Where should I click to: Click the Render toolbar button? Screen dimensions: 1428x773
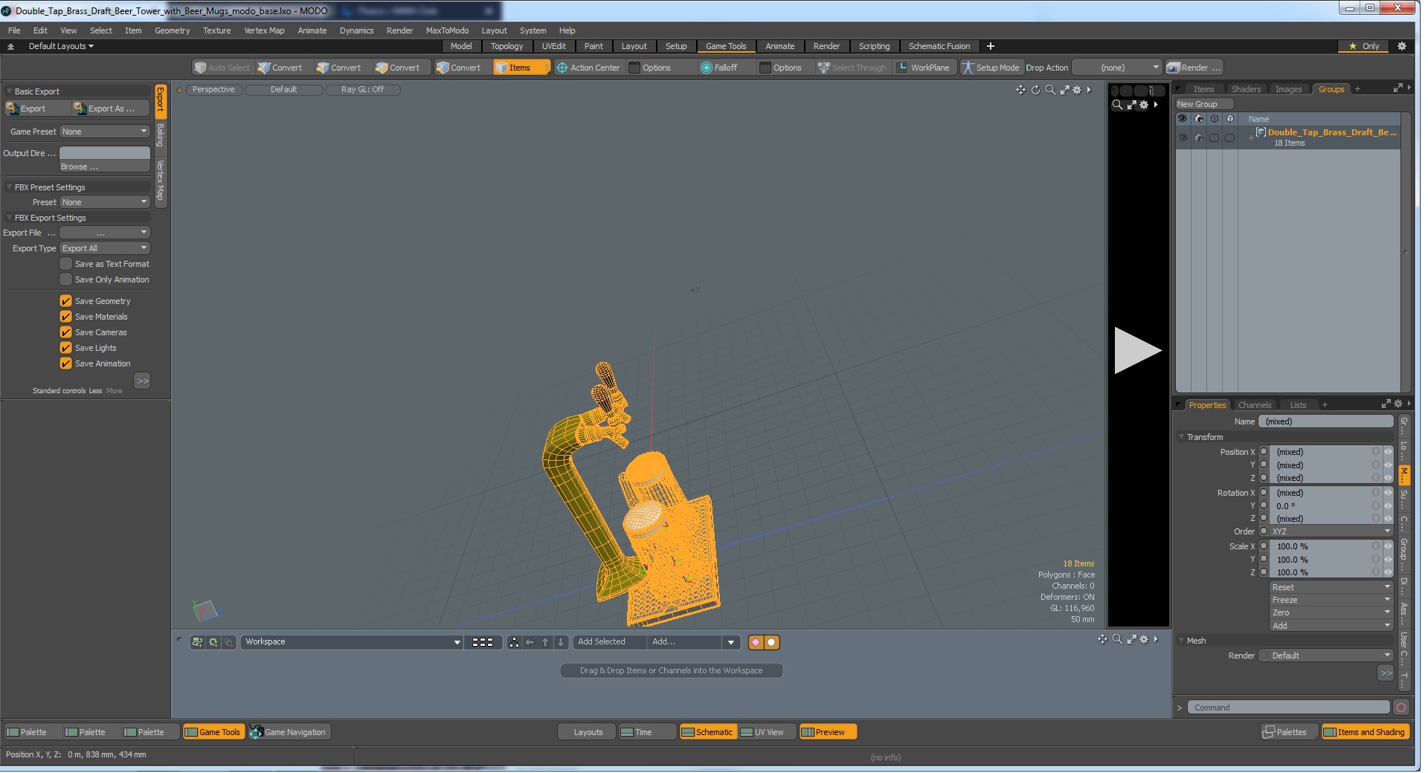pos(1194,68)
